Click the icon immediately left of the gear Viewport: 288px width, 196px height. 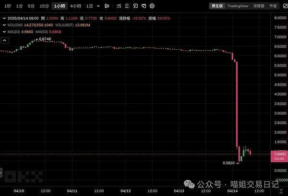coord(143,6)
